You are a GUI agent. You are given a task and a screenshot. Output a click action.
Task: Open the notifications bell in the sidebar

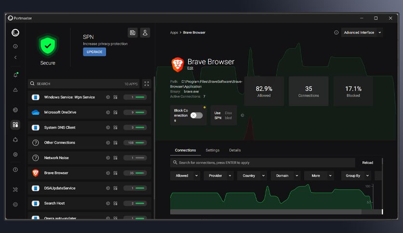[15, 75]
